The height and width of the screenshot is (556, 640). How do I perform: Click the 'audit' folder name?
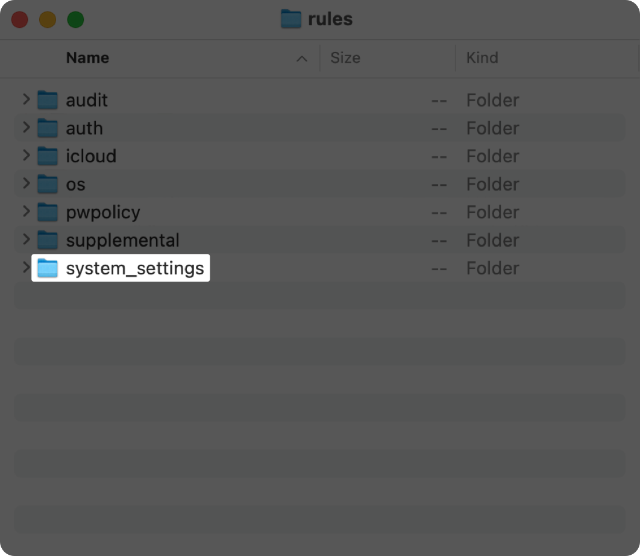87,100
